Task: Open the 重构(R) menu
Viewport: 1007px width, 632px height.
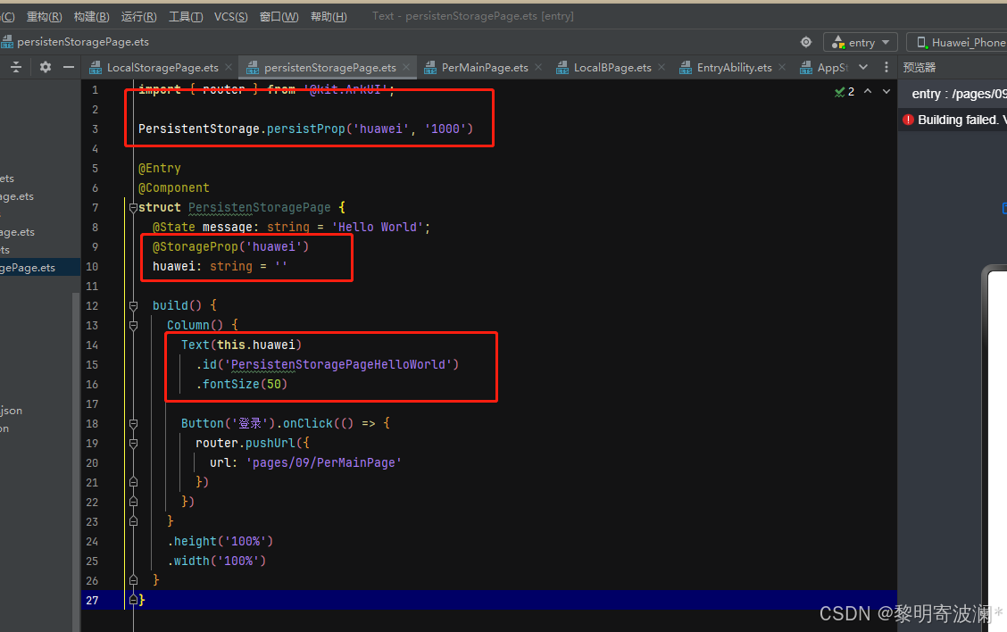Action: 45,16
